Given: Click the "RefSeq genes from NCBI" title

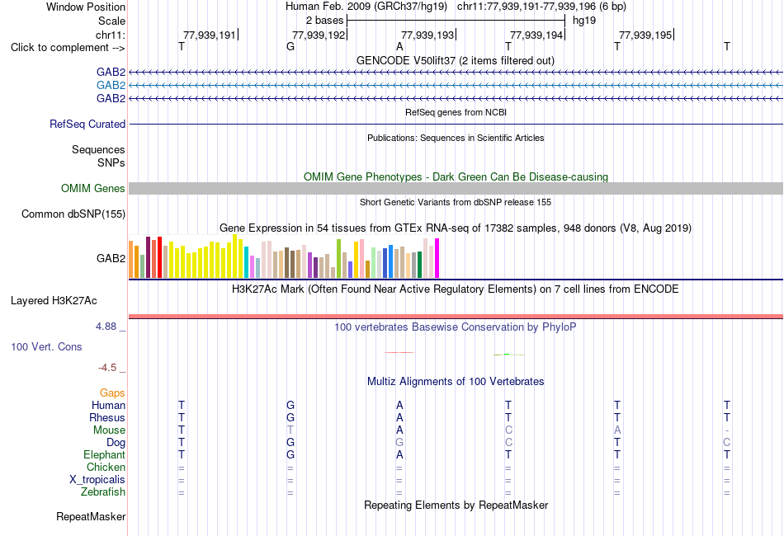Looking at the screenshot, I should click(456, 112).
